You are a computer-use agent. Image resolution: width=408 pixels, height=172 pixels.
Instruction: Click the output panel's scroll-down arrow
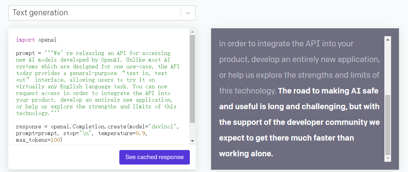[388, 158]
